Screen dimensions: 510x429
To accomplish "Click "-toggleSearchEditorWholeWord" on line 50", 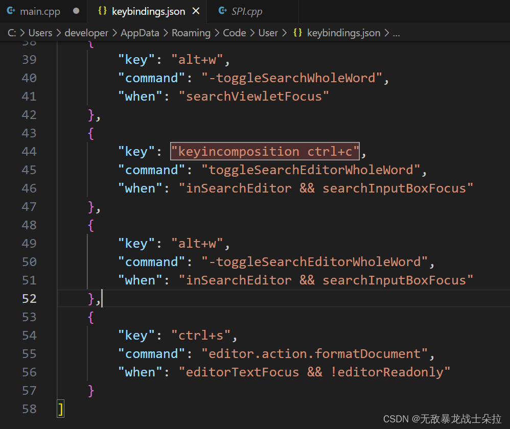I will [314, 262].
